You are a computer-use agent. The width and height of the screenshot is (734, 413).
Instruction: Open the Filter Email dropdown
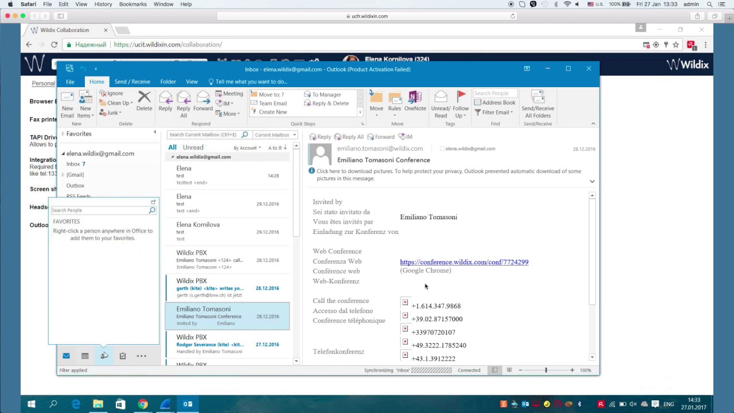(494, 112)
